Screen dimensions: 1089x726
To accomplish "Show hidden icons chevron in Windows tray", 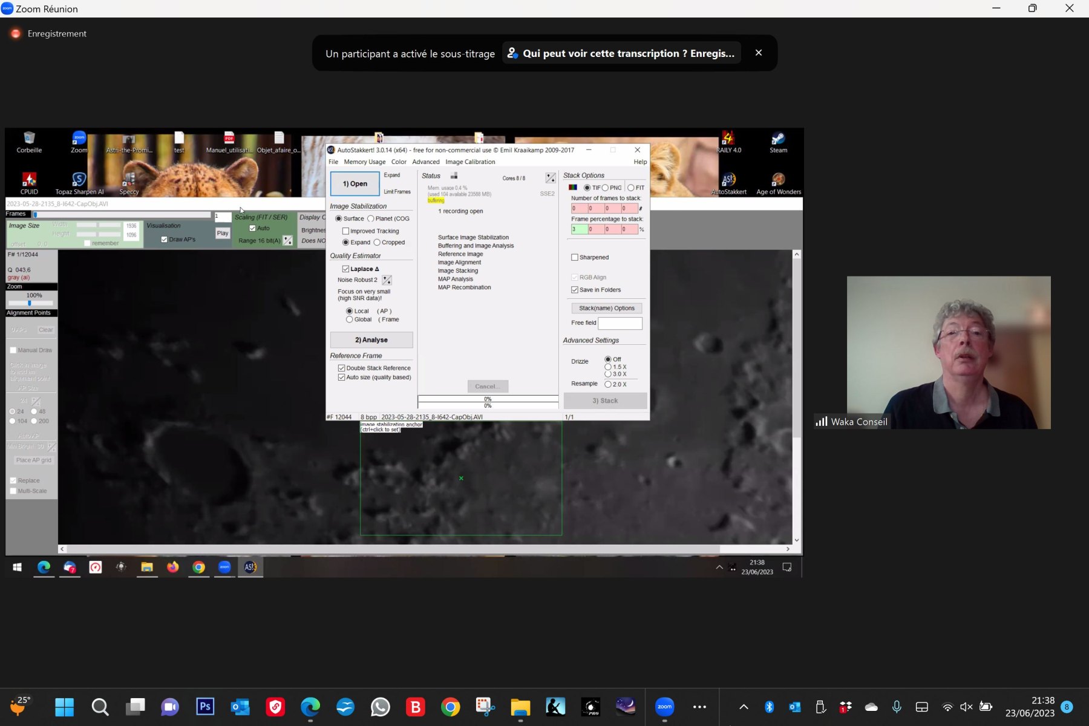I will 744,707.
